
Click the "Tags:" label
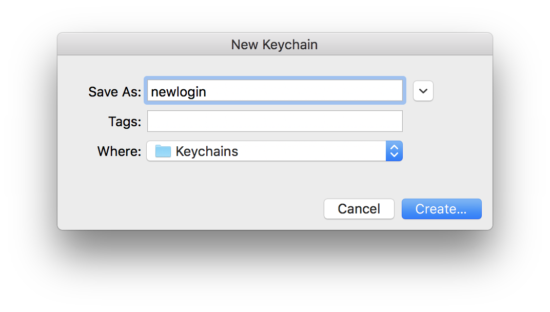point(124,122)
